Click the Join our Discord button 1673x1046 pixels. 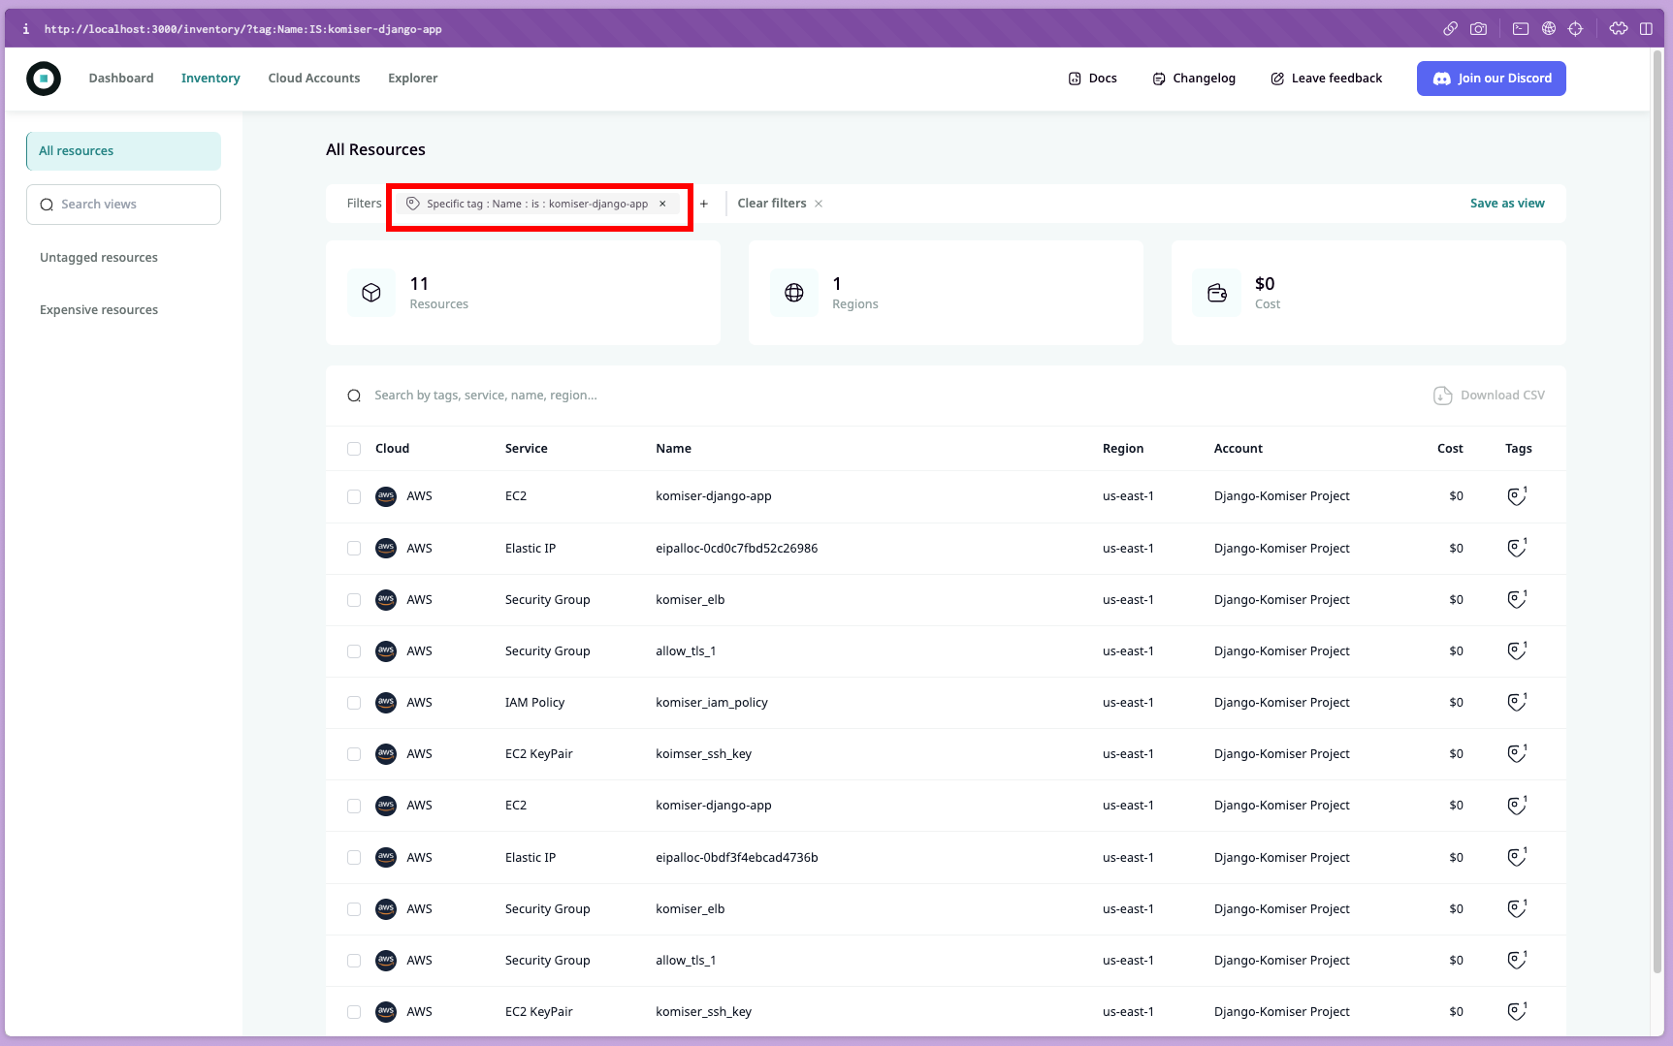click(x=1492, y=79)
